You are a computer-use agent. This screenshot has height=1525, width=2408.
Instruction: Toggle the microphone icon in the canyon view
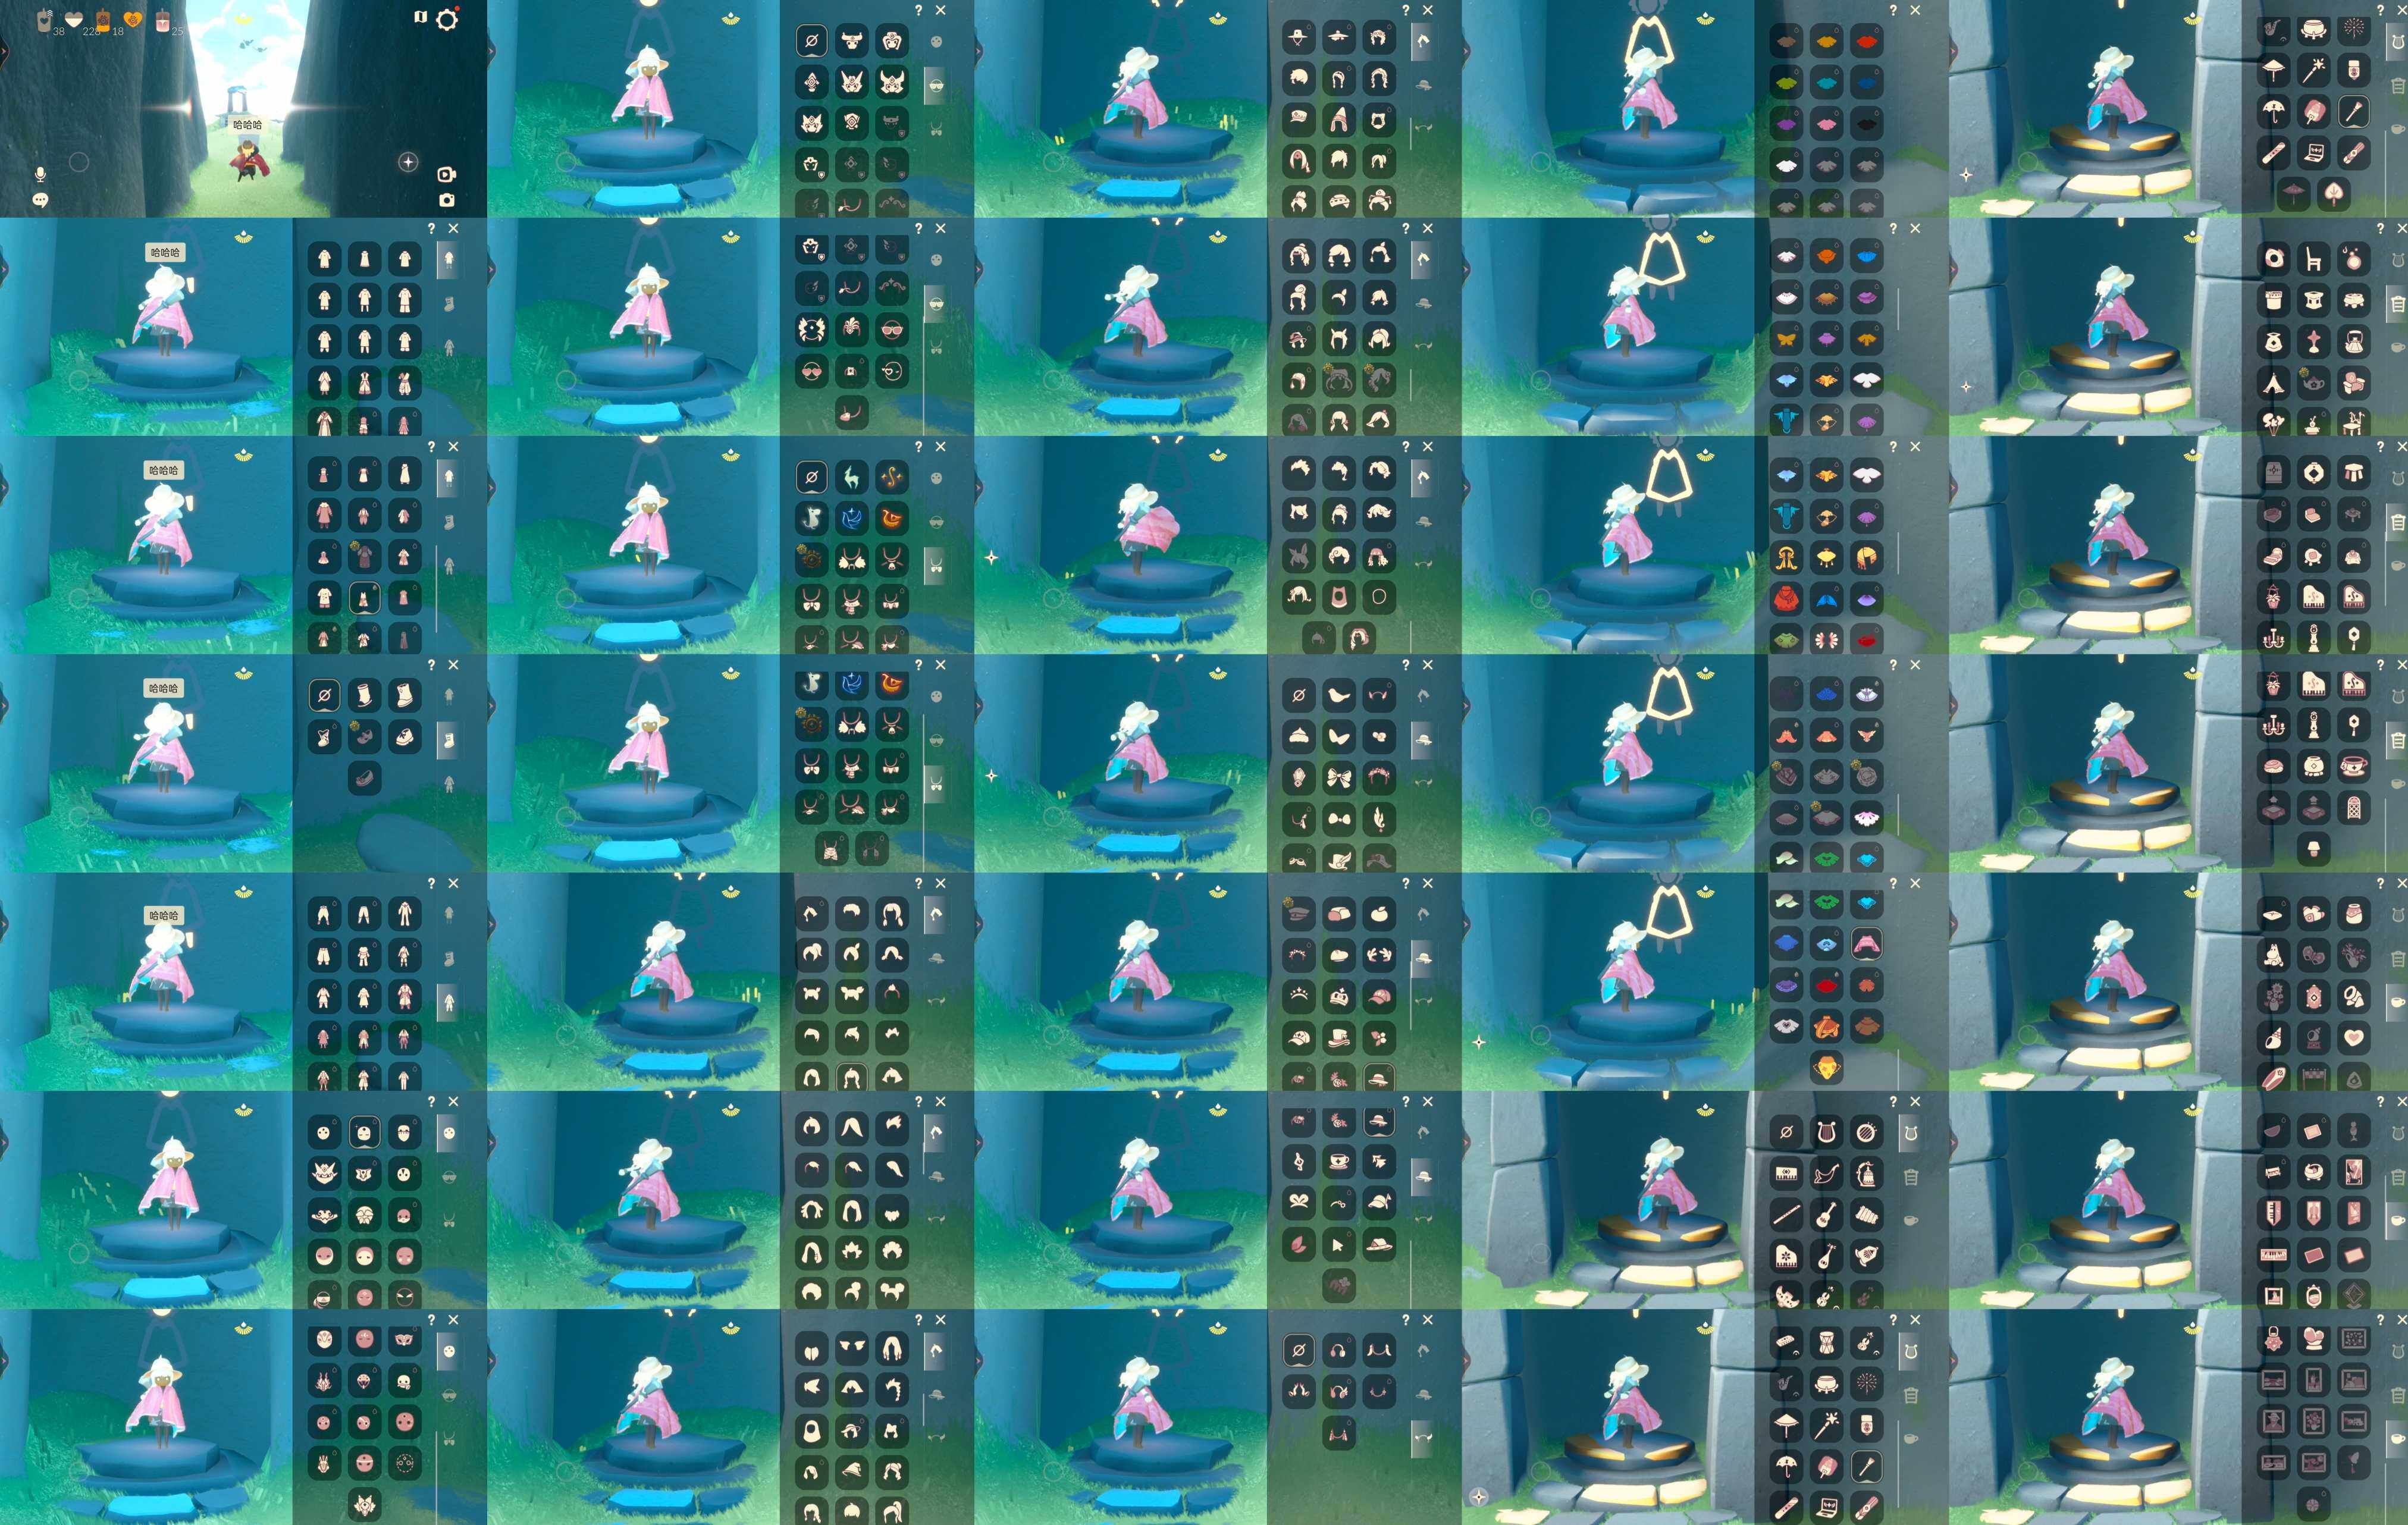40,174
